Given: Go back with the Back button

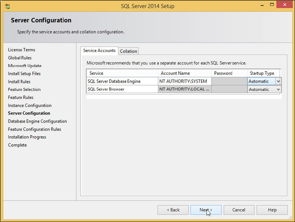Looking at the screenshot, I should click(x=173, y=210).
